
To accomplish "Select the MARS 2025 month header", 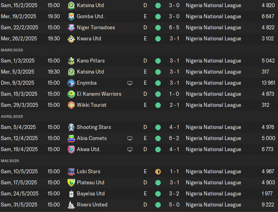I will 12,50.
